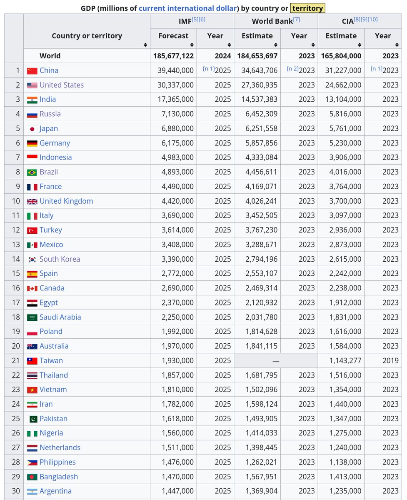
Task: Click the Canada flag icon
Action: [32, 288]
